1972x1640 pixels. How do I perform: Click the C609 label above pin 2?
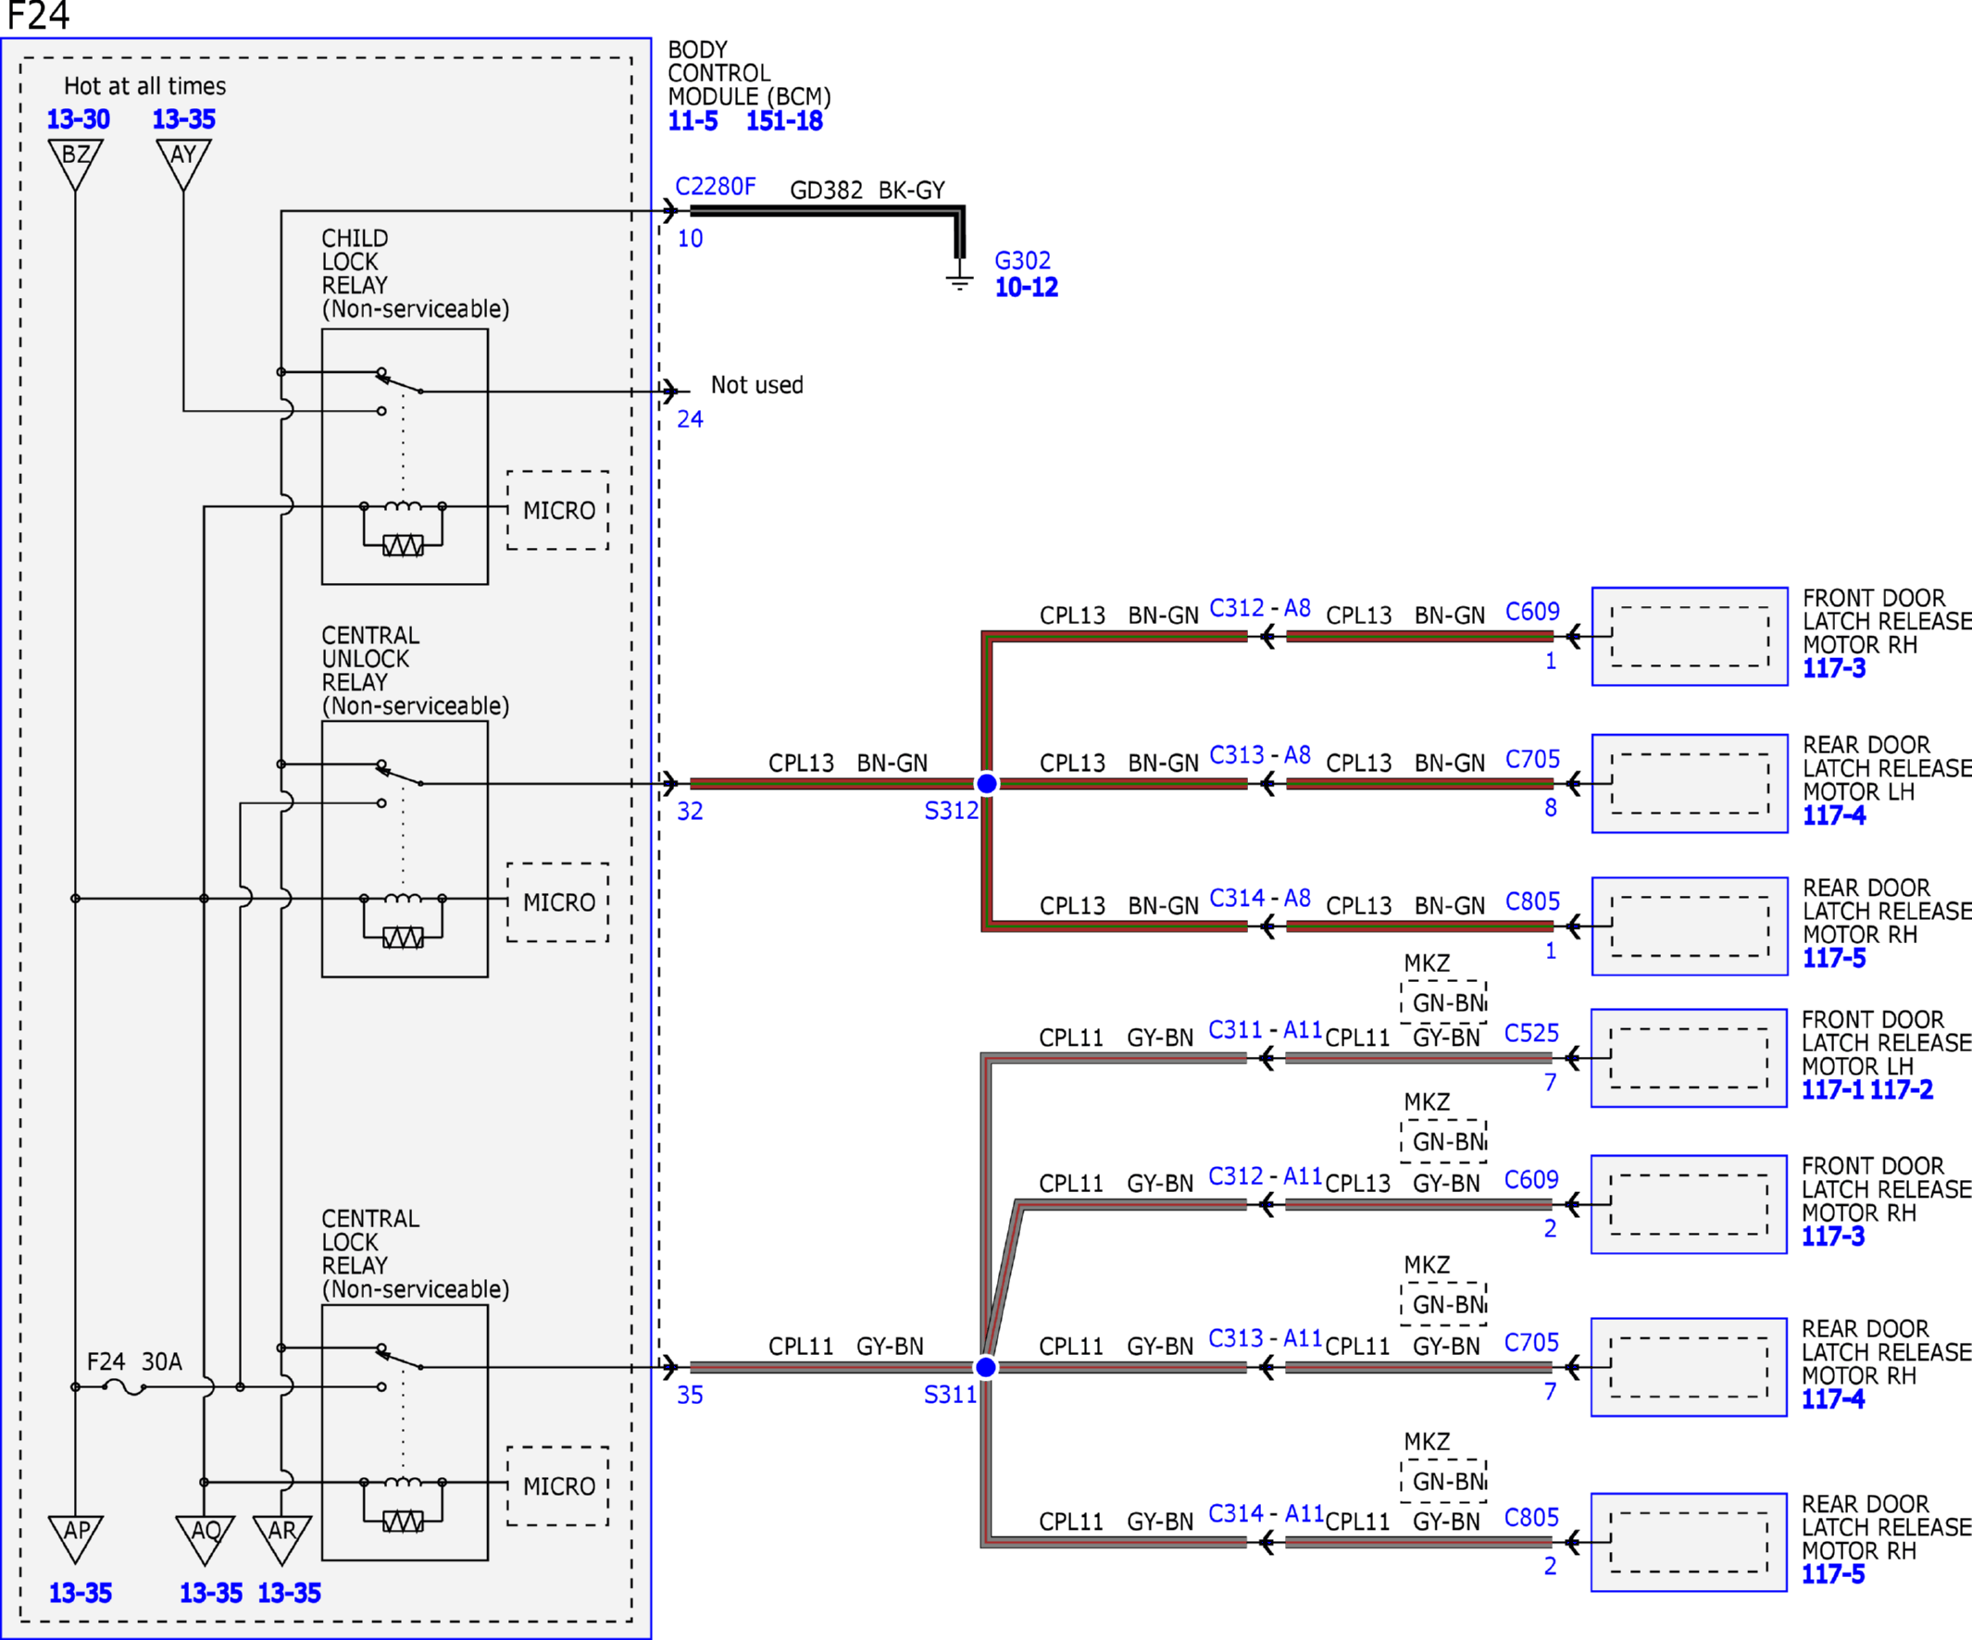pos(1531,1179)
